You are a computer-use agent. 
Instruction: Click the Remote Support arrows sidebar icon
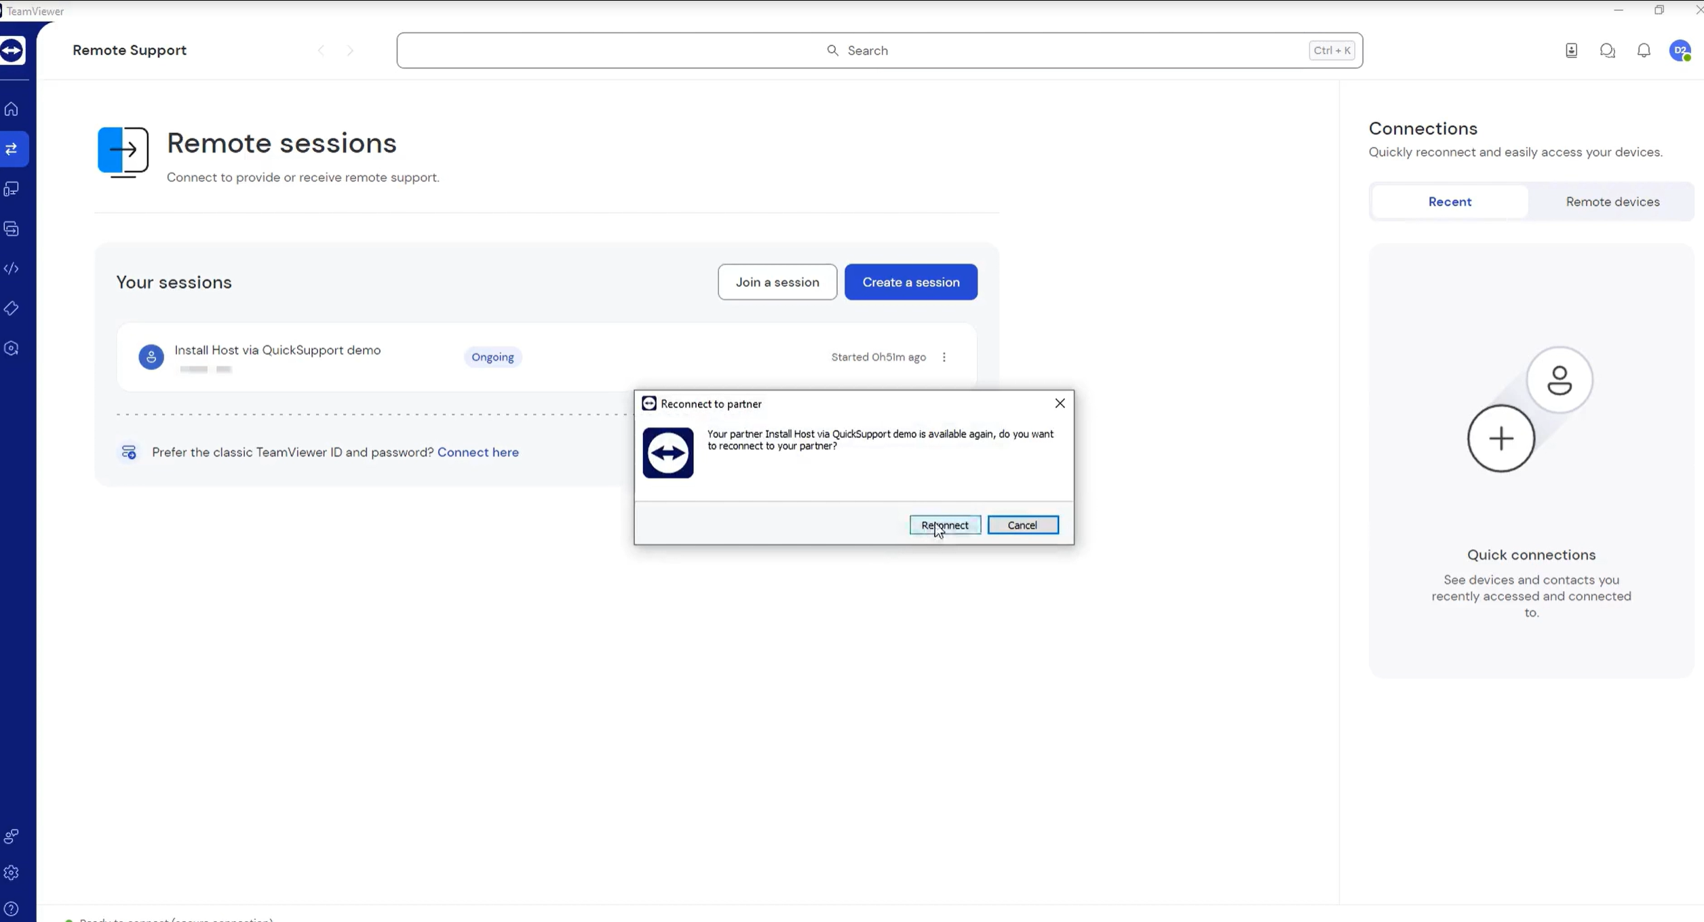click(12, 149)
